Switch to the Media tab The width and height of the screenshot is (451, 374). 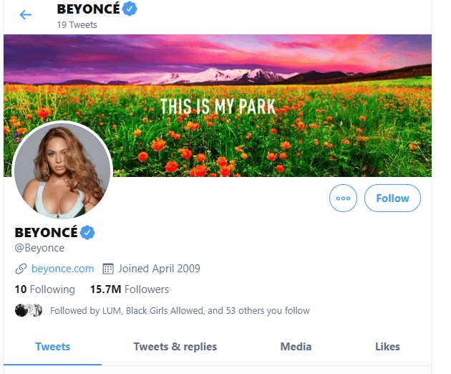click(296, 347)
